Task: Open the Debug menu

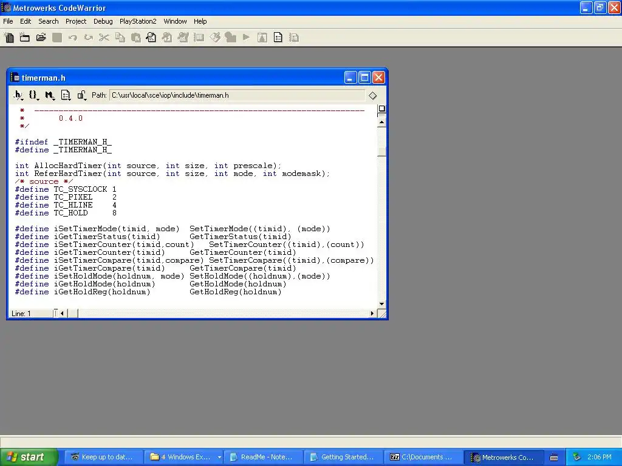Action: pos(103,21)
